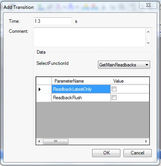Image resolution: width=161 pixels, height=166 pixels.
Task: Click the Cancel button
Action: tap(137, 153)
